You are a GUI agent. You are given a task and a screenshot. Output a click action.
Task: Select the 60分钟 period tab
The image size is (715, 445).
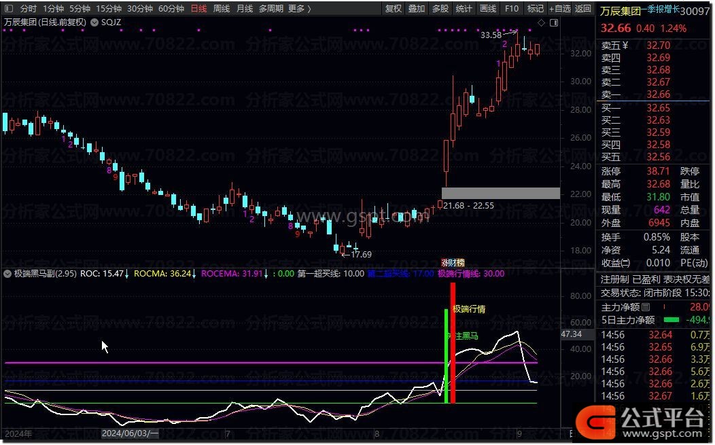[171, 9]
